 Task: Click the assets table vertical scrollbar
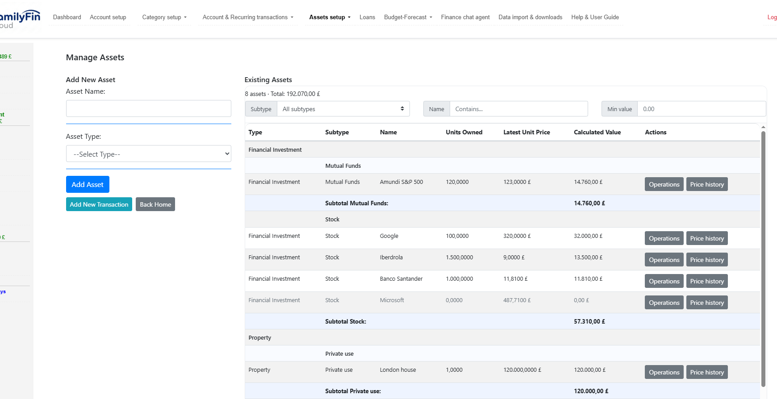click(x=763, y=259)
